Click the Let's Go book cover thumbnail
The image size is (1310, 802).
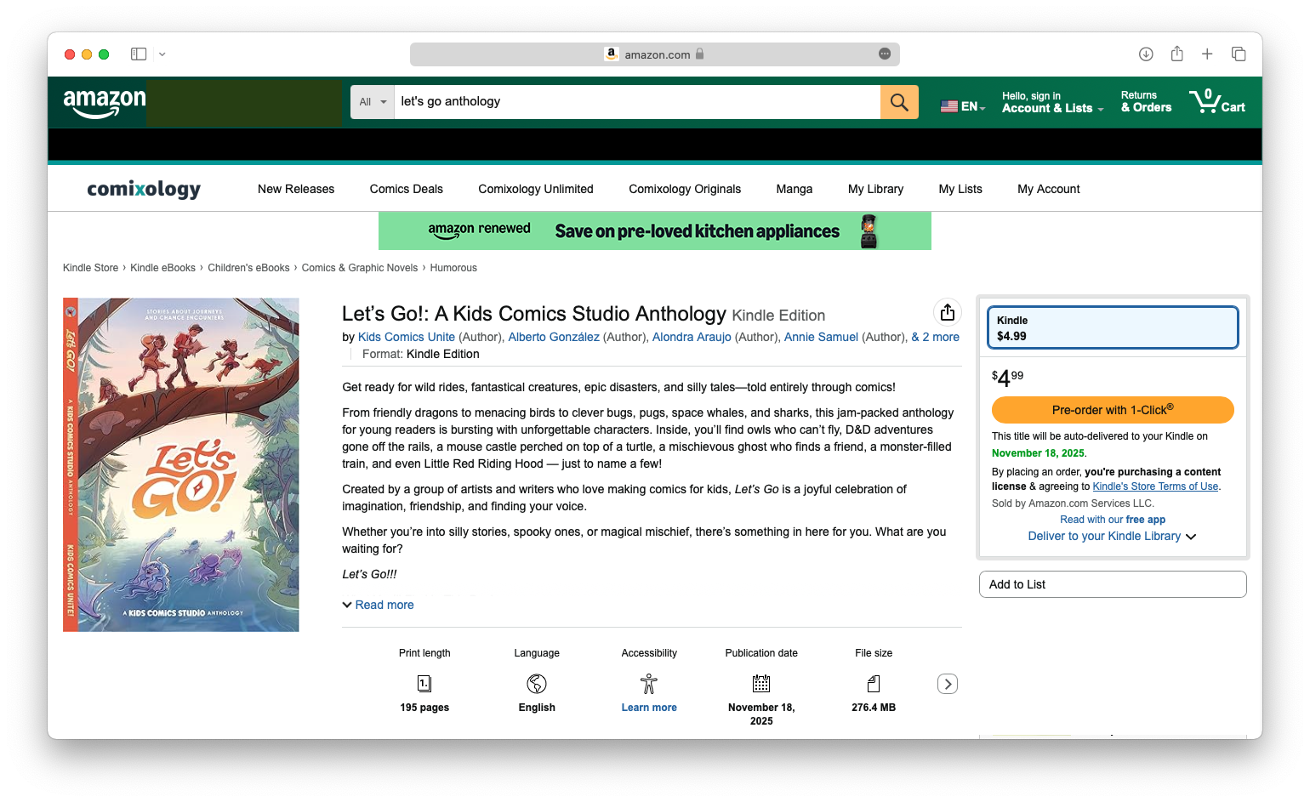click(x=181, y=464)
